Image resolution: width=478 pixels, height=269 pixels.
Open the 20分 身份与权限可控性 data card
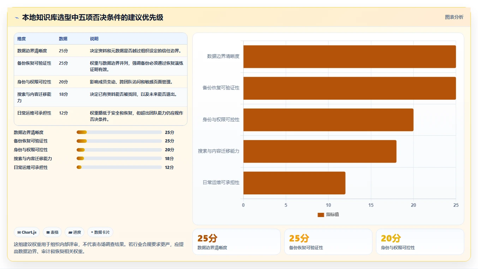(x=420, y=242)
